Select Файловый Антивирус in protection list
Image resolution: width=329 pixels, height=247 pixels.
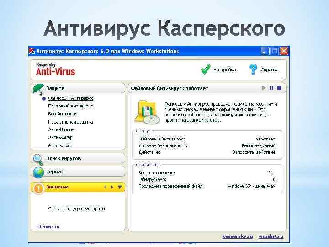(71, 98)
